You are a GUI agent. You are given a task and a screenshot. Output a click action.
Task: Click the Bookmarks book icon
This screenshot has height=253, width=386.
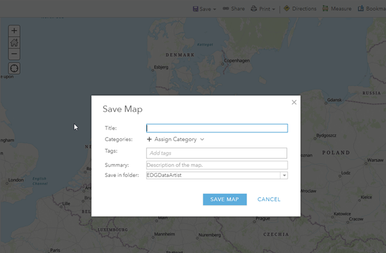click(360, 8)
